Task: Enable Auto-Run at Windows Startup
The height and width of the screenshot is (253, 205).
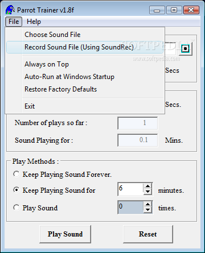Action: [x=85, y=77]
